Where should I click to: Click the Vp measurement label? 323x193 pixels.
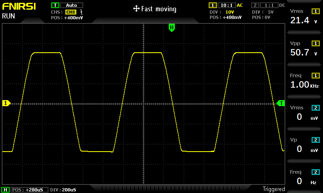click(294, 140)
